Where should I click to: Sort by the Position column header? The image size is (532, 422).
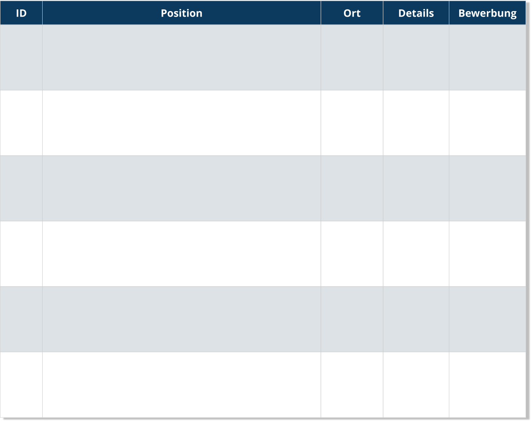[181, 13]
